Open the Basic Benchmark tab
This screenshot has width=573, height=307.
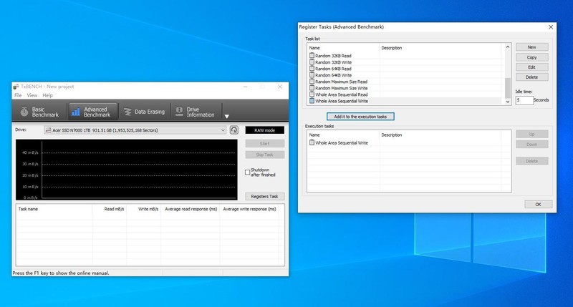point(39,112)
